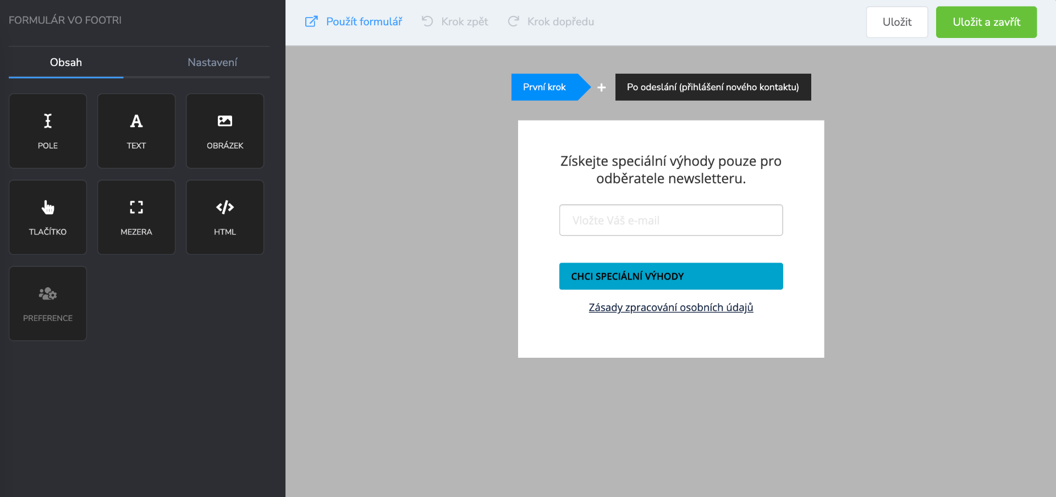Add a Text element block
This screenshot has height=497, width=1056.
coord(136,131)
